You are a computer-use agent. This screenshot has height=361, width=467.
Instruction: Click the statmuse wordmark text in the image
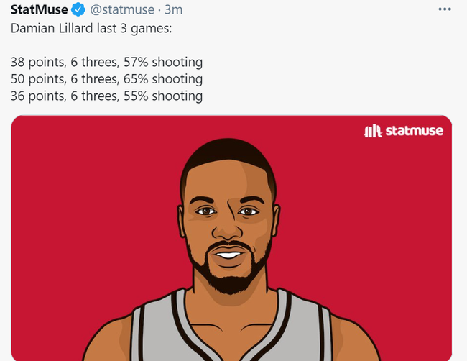click(x=414, y=131)
